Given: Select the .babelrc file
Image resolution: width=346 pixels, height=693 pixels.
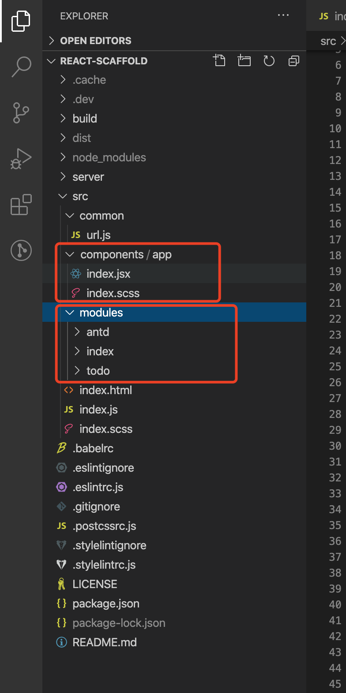Looking at the screenshot, I should click(93, 448).
